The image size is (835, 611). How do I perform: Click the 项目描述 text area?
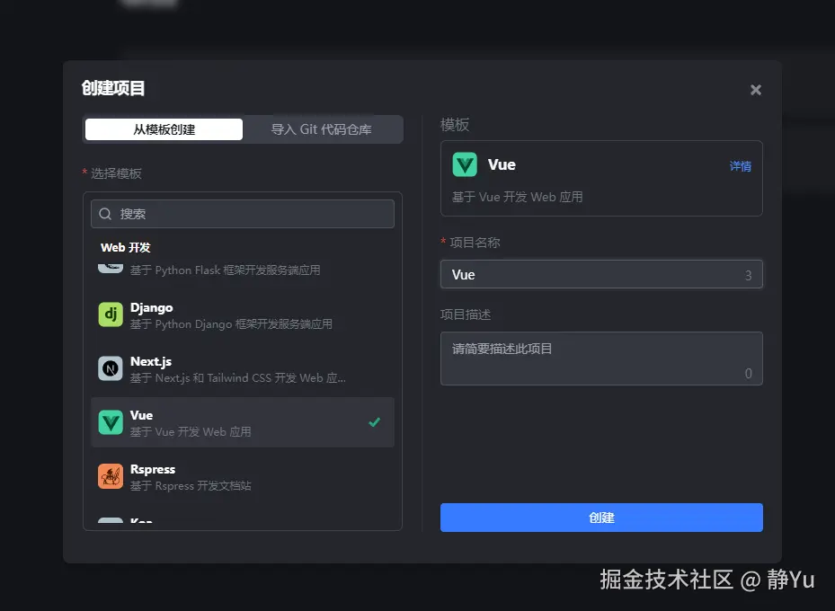(x=601, y=359)
